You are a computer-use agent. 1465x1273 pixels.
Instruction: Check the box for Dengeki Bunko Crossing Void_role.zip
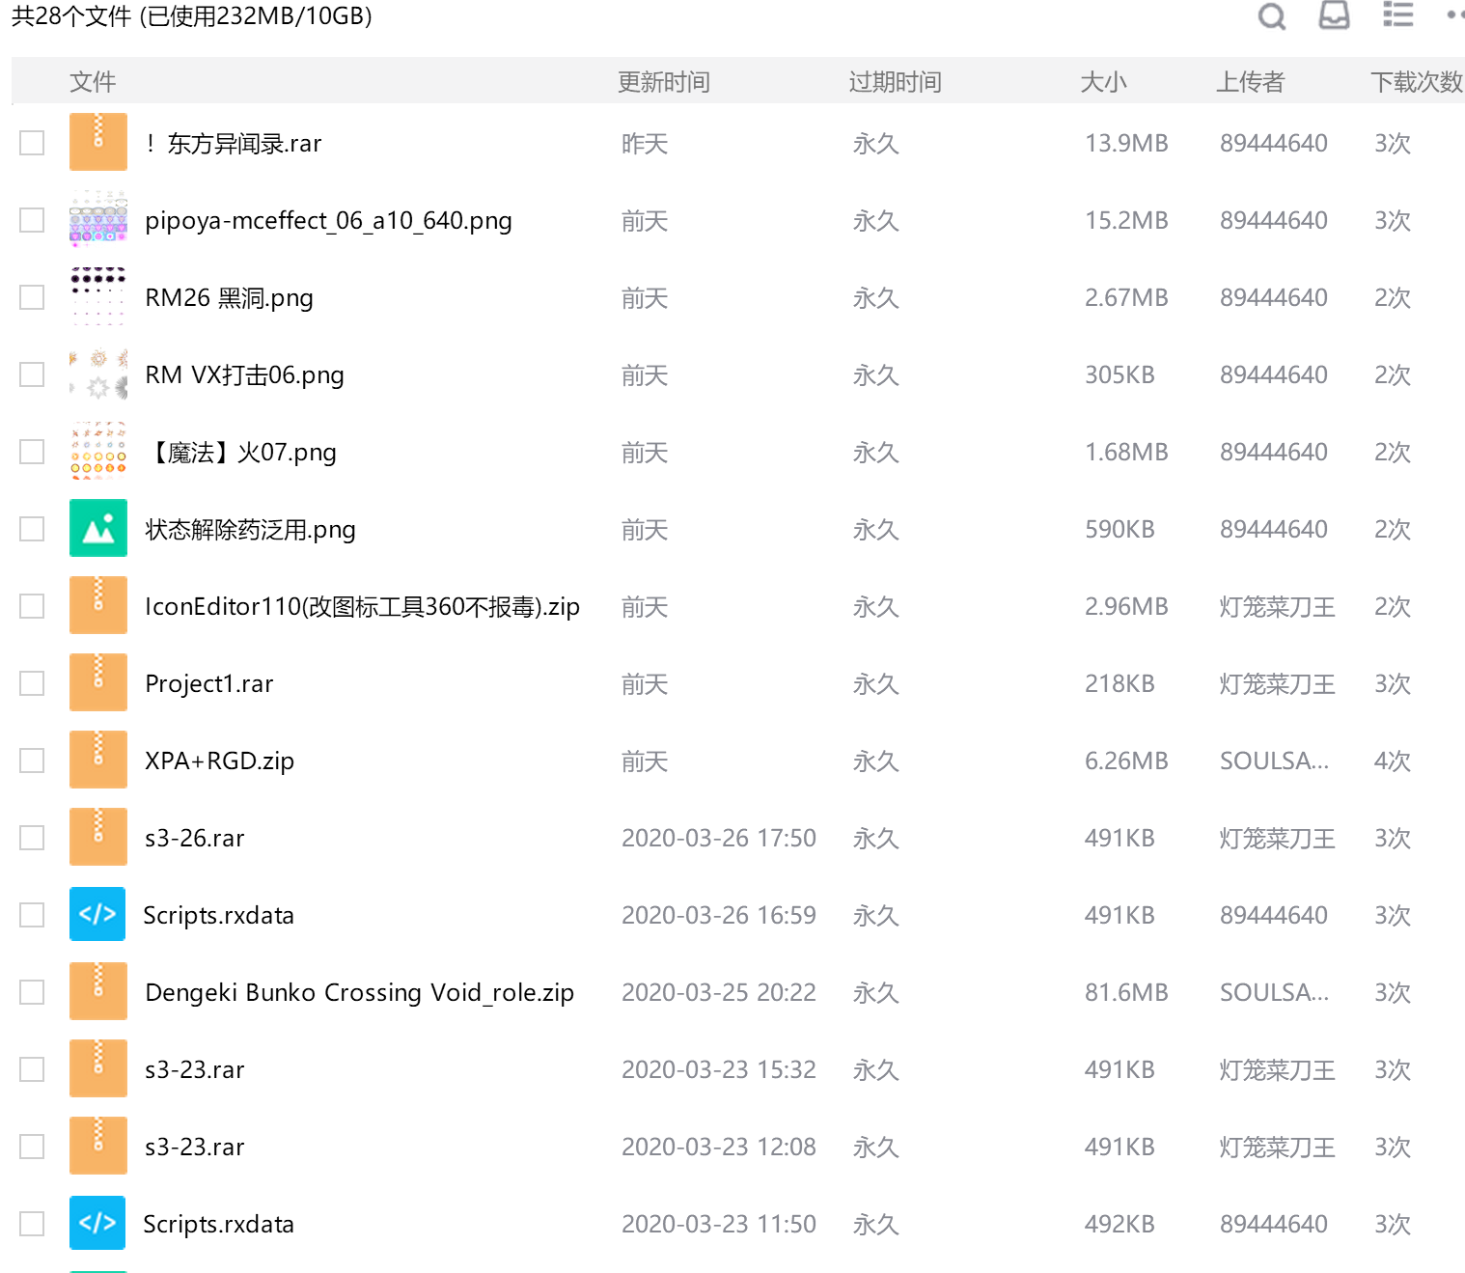[32, 992]
